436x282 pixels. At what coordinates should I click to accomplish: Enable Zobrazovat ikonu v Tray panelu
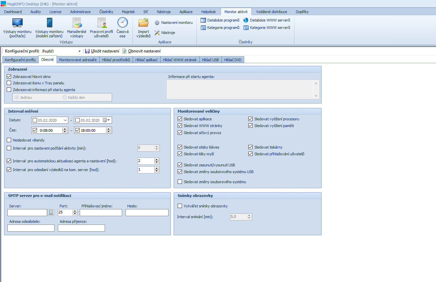9,83
